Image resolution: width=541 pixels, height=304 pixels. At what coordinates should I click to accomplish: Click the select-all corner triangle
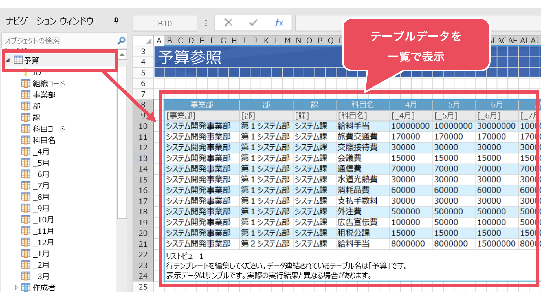coord(148,41)
